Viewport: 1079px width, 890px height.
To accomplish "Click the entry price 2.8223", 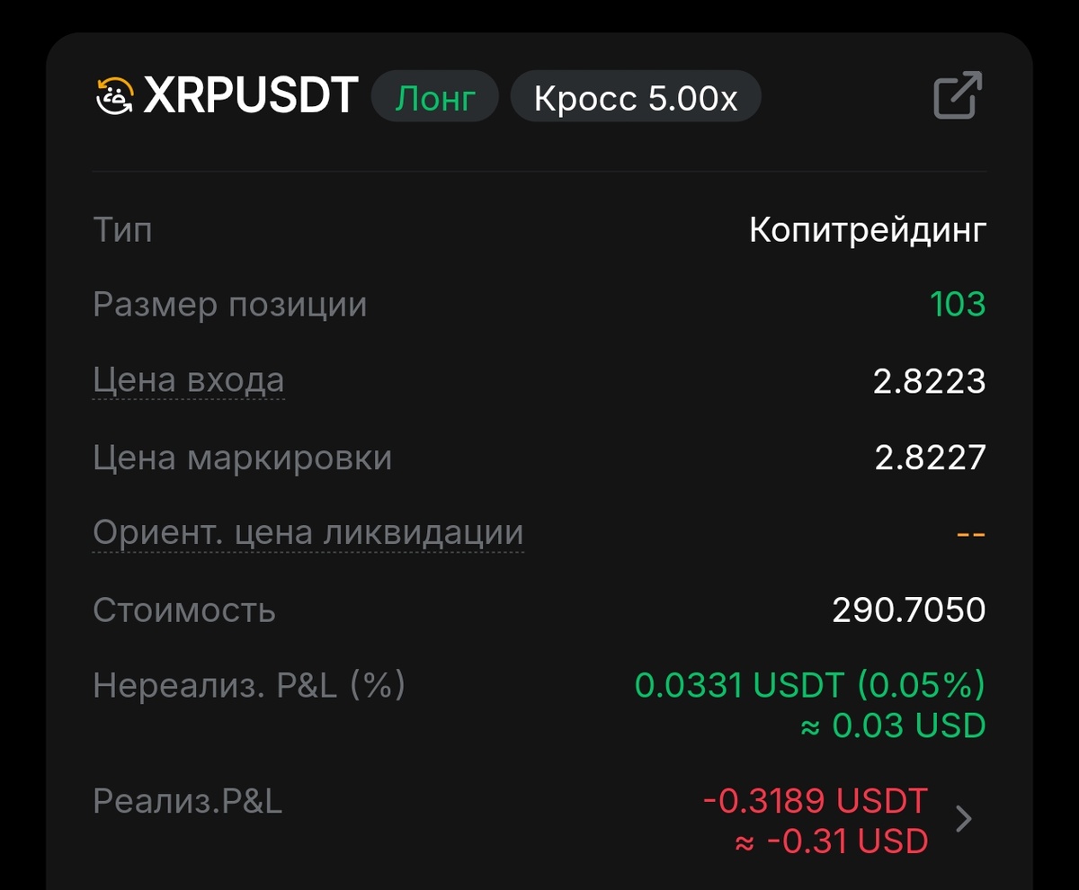I will (x=930, y=380).
